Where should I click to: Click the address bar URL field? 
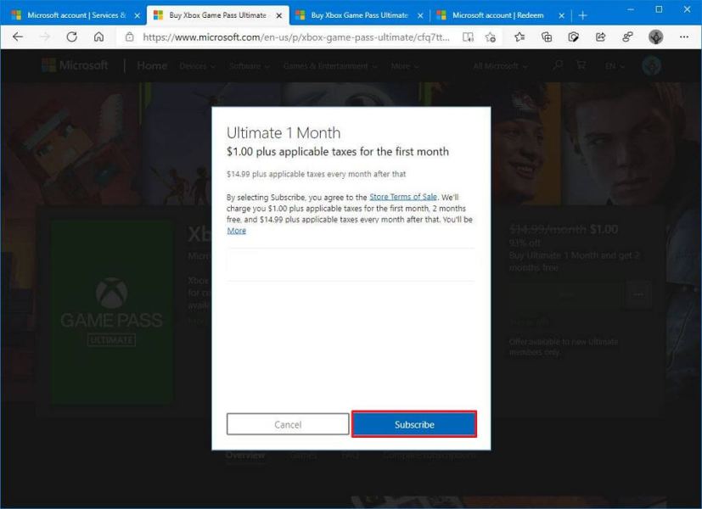pos(296,37)
